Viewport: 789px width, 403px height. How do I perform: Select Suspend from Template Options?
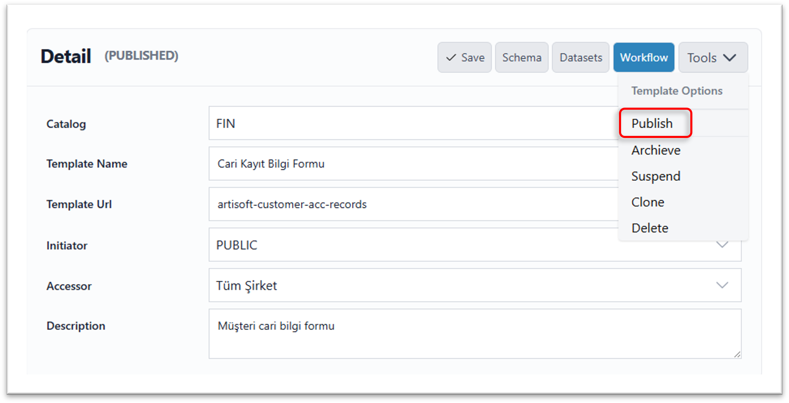[656, 176]
